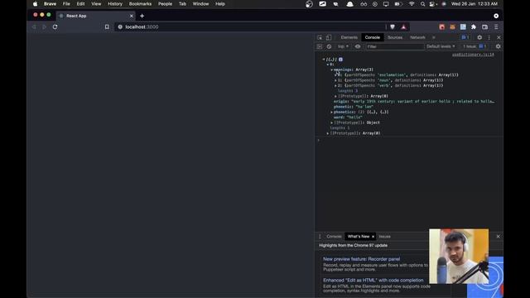Focus the console Filter input field
Image resolution: width=530 pixels, height=298 pixels.
click(x=395, y=46)
